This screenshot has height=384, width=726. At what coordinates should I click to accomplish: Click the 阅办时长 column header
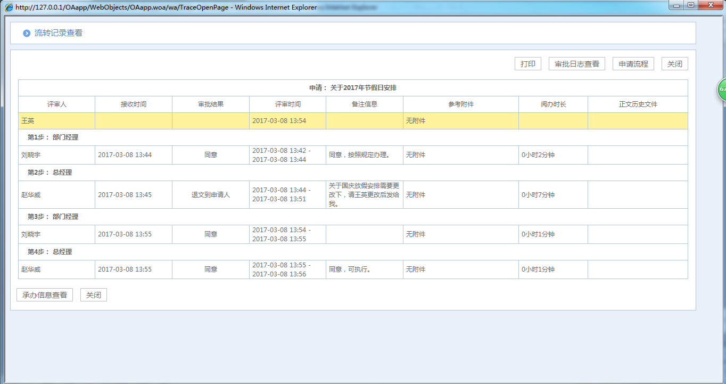coord(553,104)
